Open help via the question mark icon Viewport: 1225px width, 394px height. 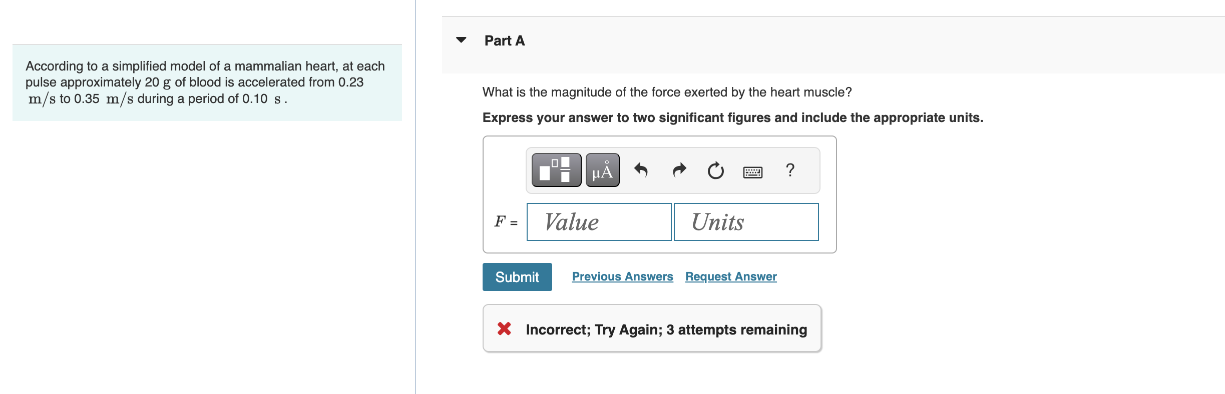point(789,170)
